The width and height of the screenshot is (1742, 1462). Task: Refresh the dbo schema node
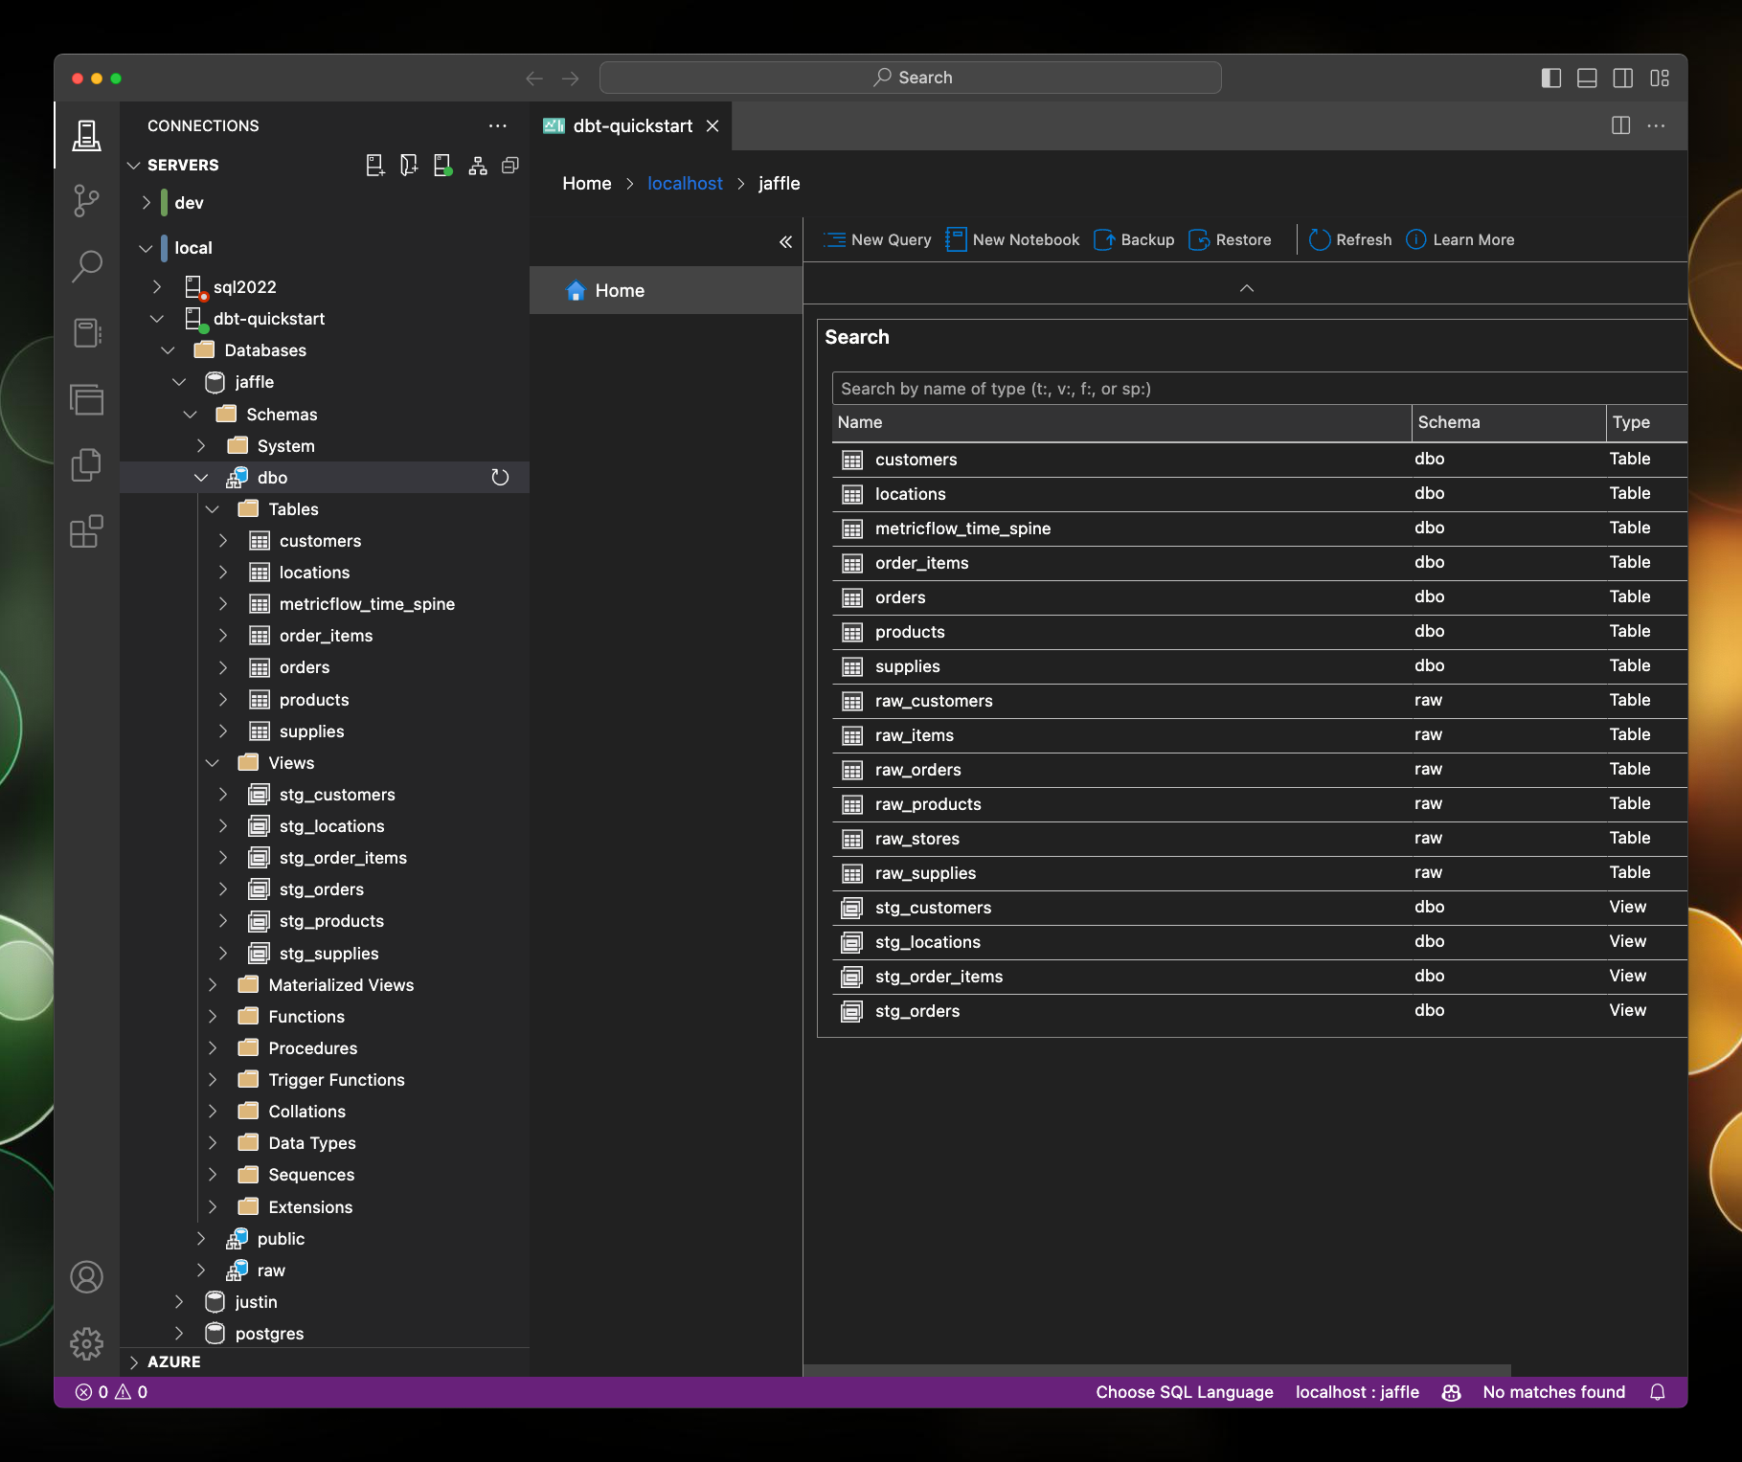pyautogui.click(x=500, y=477)
